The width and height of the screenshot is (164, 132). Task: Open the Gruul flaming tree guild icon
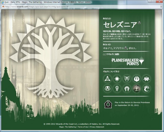pos(117,89)
